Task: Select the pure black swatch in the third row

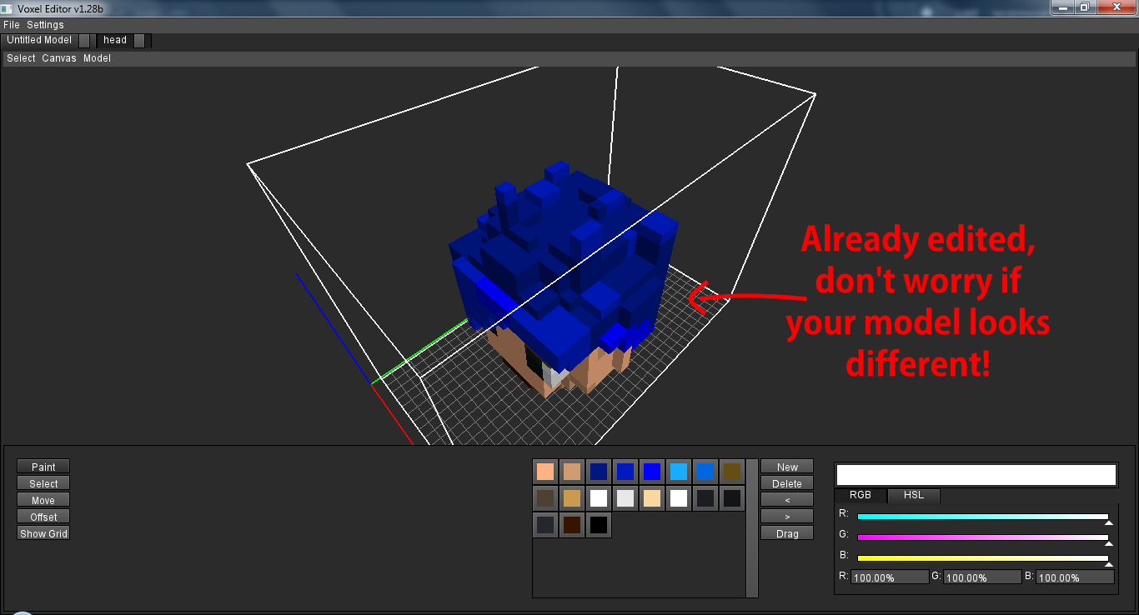Action: coord(599,525)
